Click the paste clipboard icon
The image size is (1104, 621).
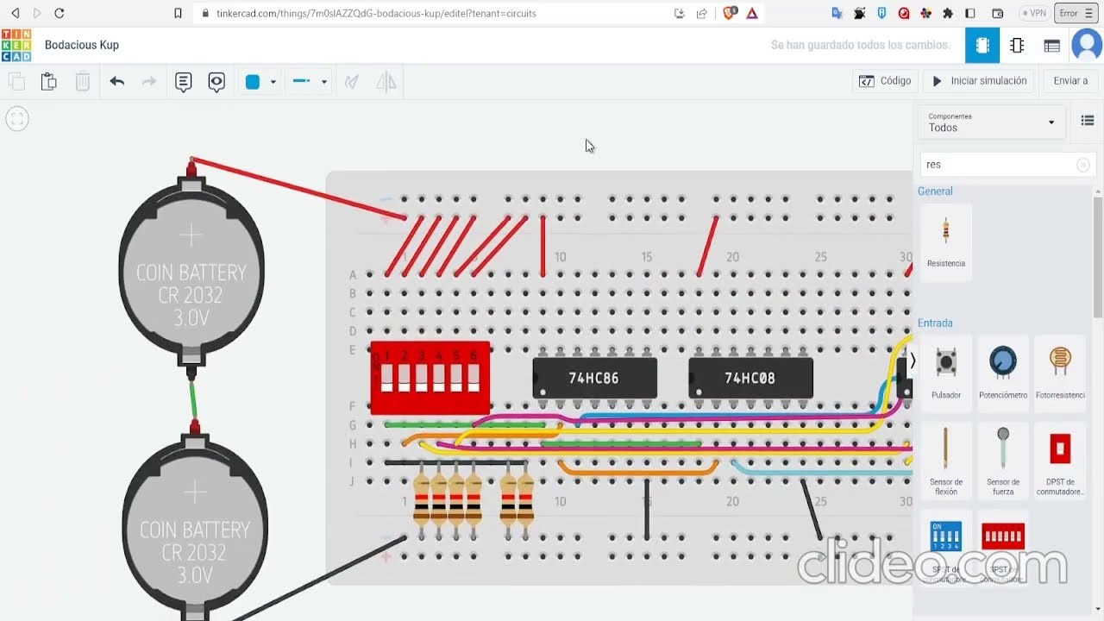(x=49, y=82)
